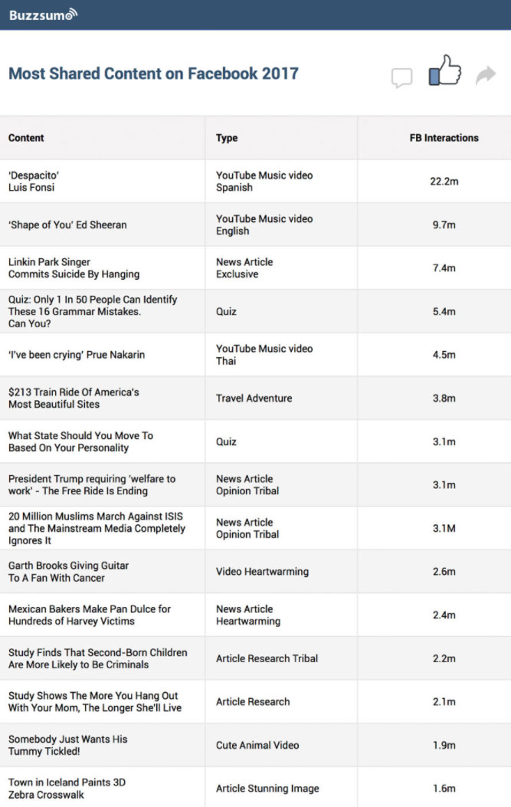The image size is (511, 807).
Task: Open Garth Brooks Giving Guitar entry
Action: (x=68, y=571)
